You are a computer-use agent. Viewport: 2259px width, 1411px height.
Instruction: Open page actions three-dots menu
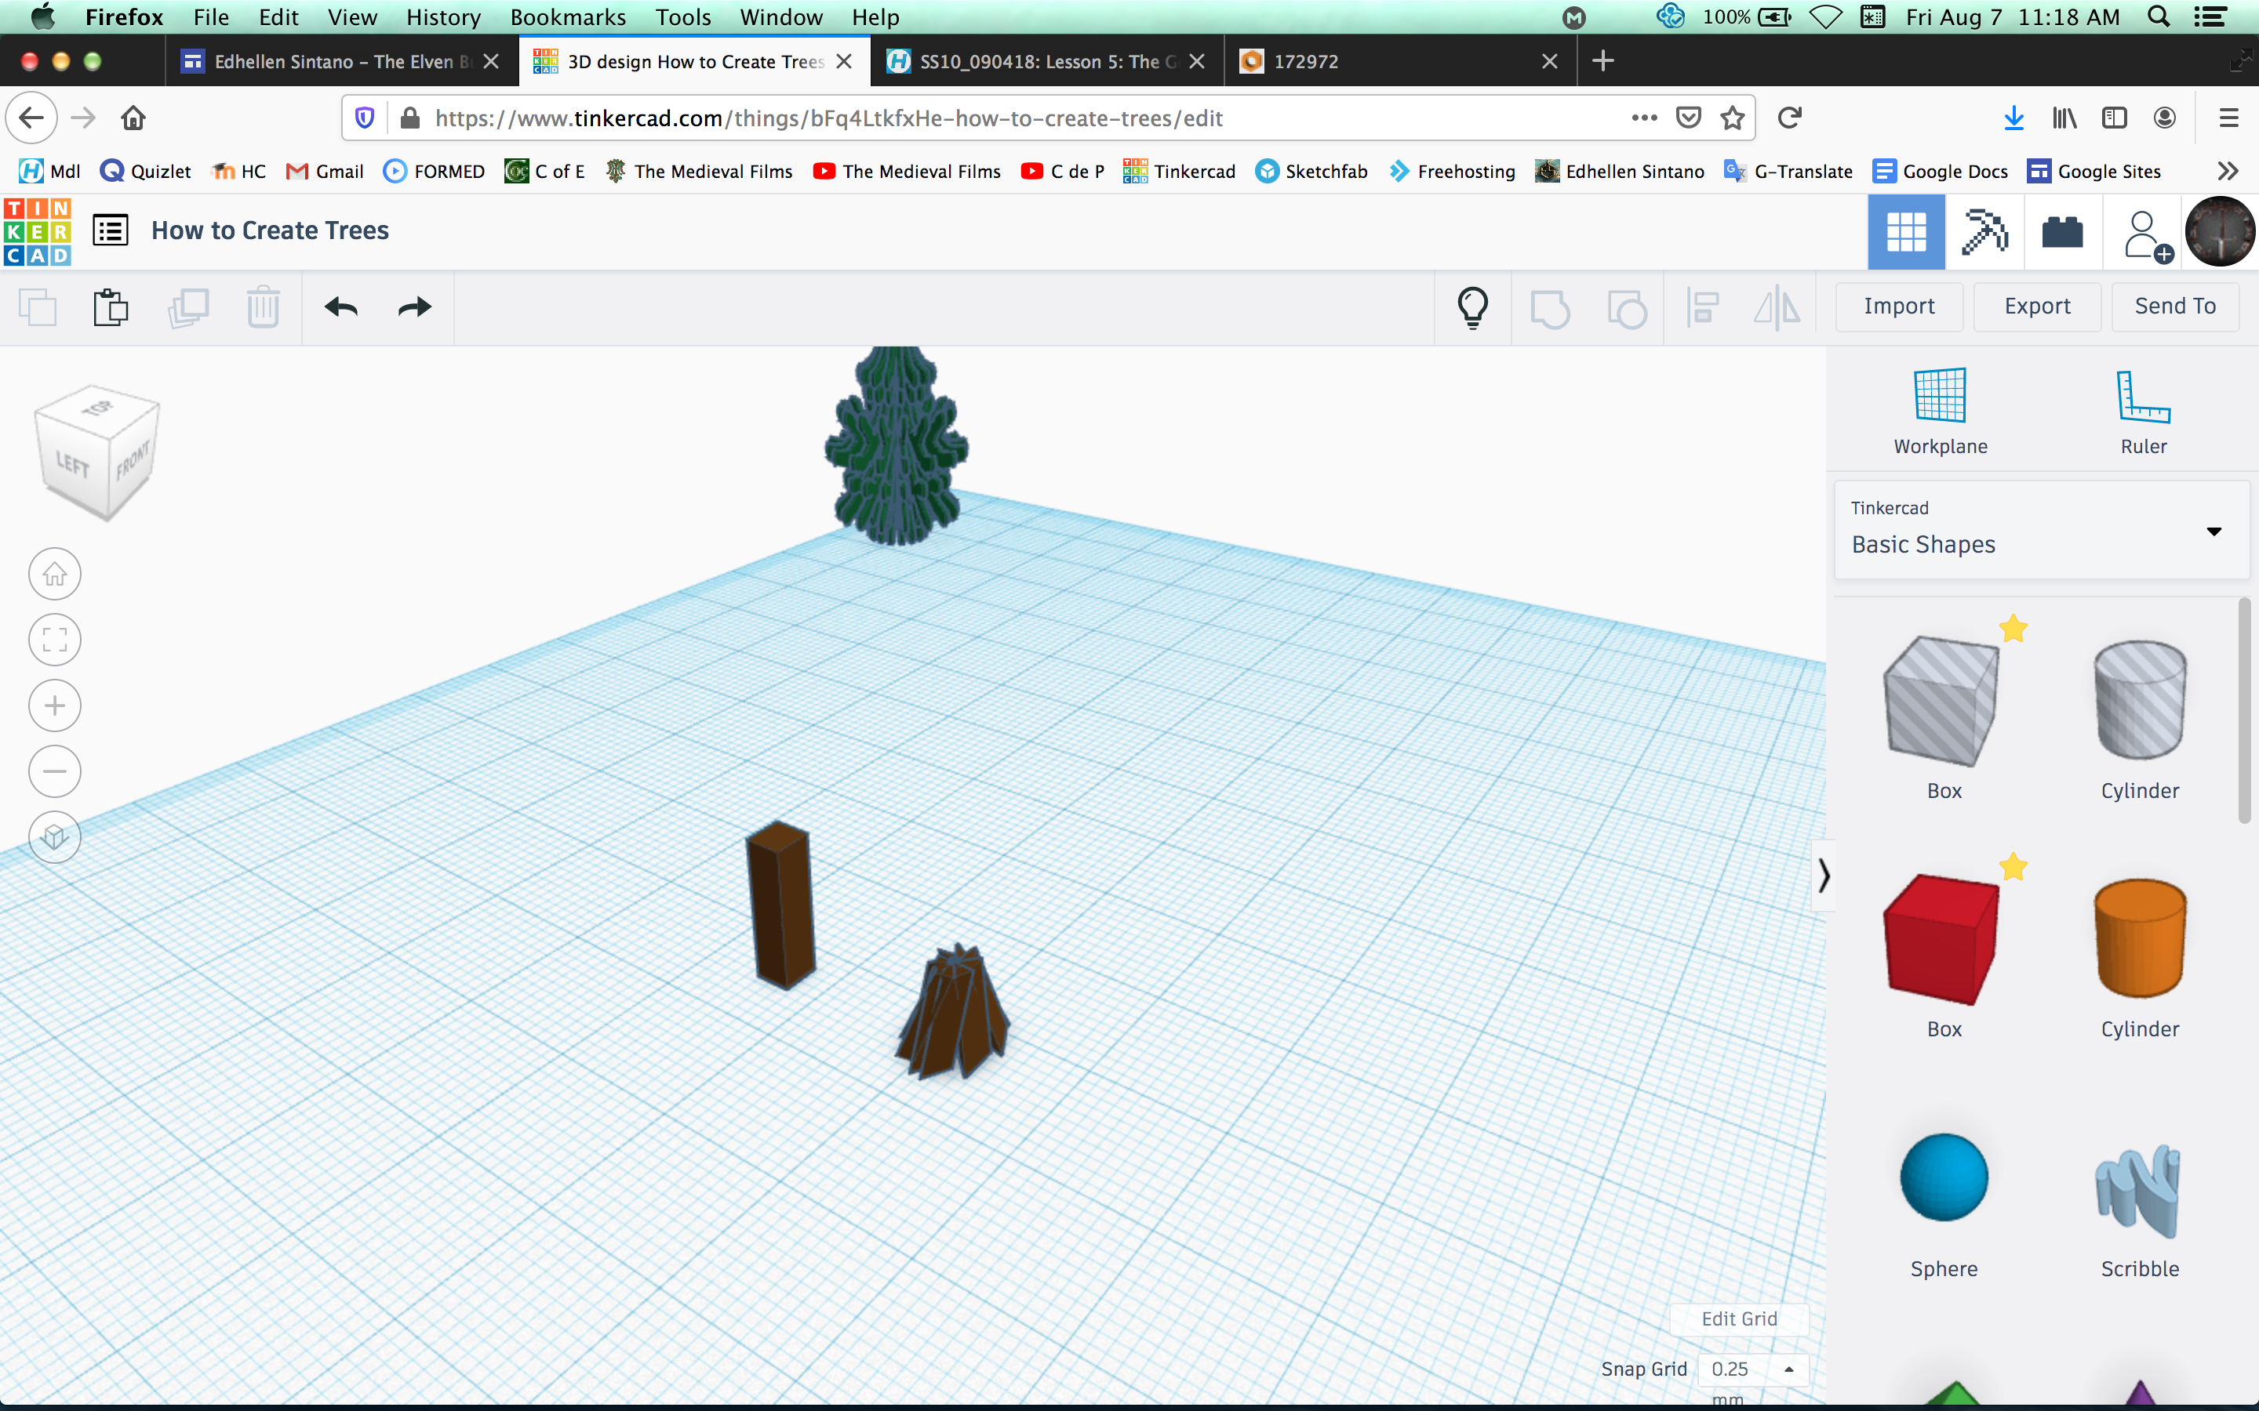point(1644,118)
